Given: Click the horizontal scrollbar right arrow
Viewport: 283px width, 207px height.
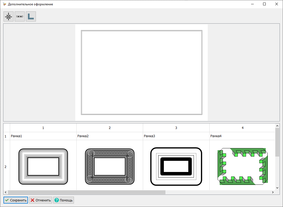Looking at the screenshot, I should click(x=273, y=192).
